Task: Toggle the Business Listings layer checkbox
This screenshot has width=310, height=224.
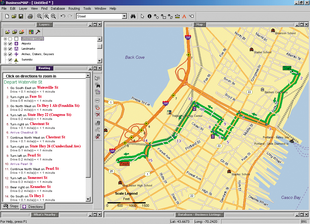Action: coord(10,39)
